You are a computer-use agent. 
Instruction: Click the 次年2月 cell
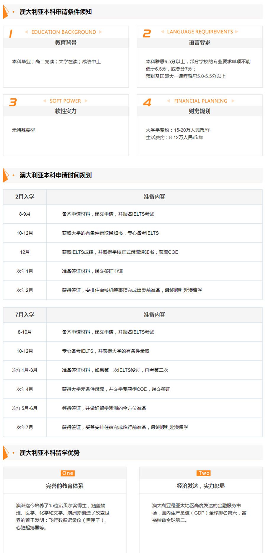pos(25,290)
